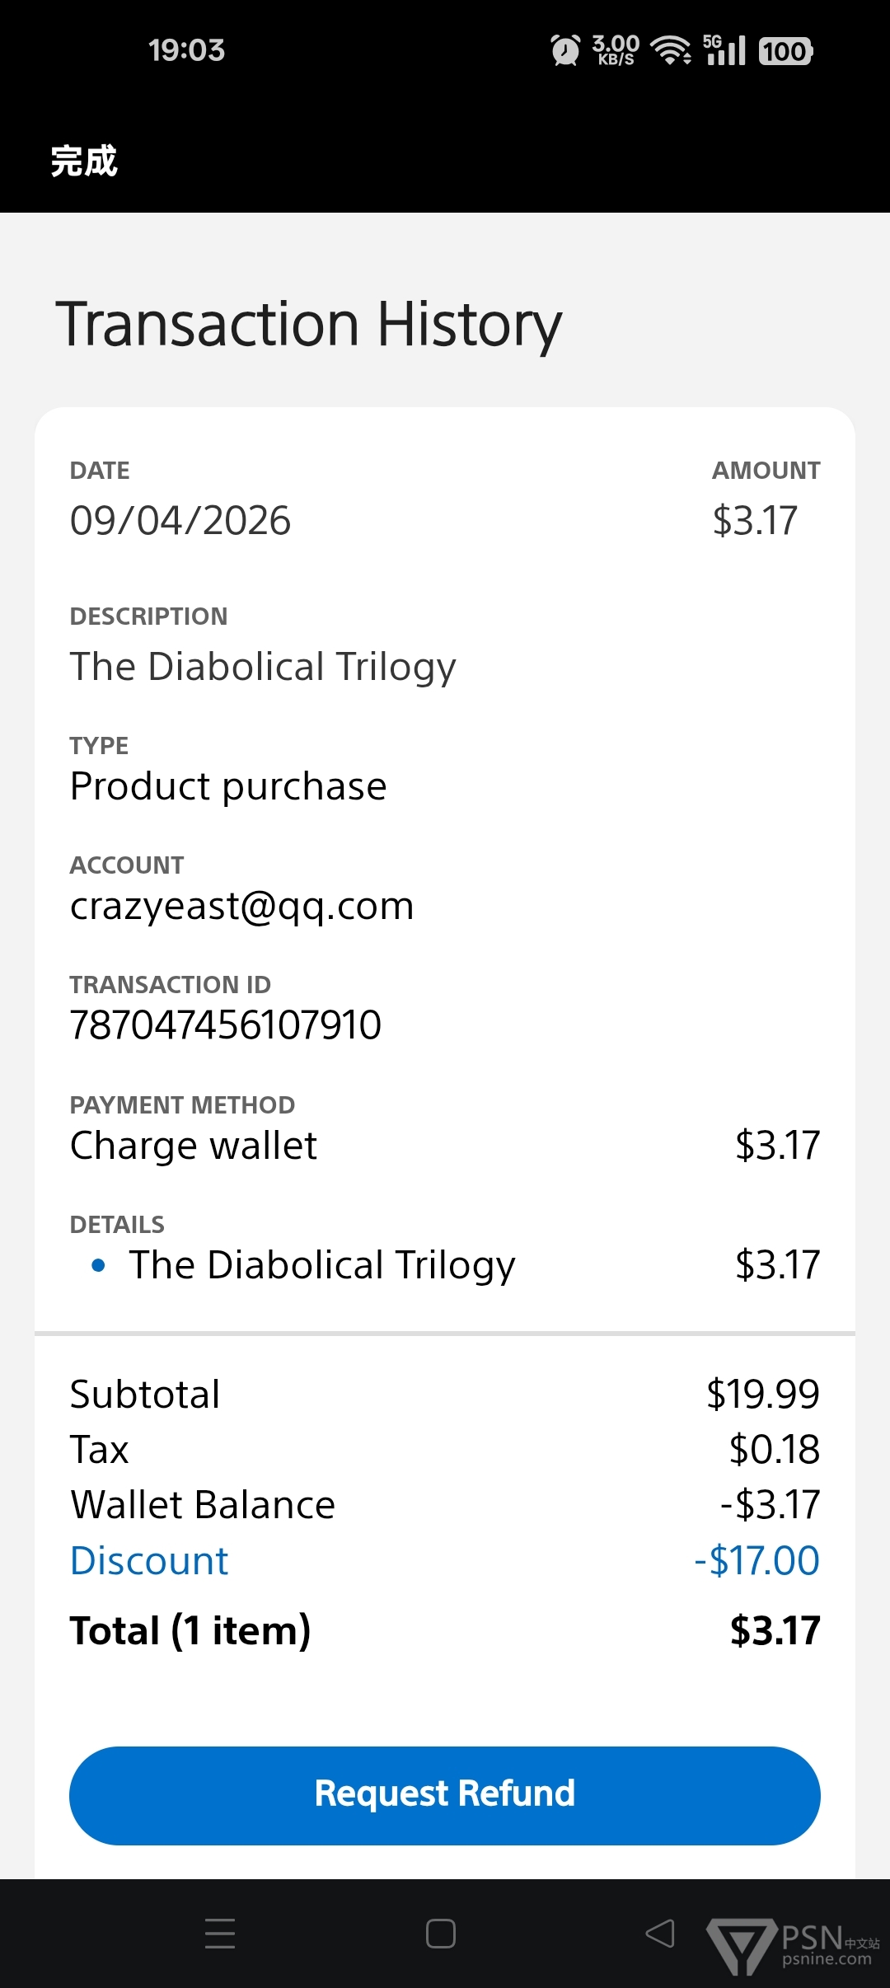Tap the network speed KB/S indicator
The height and width of the screenshot is (1988, 890).
pyautogui.click(x=616, y=51)
